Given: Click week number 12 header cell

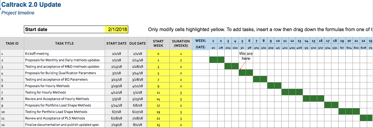Looking at the screenshot, I should tap(292, 41).
